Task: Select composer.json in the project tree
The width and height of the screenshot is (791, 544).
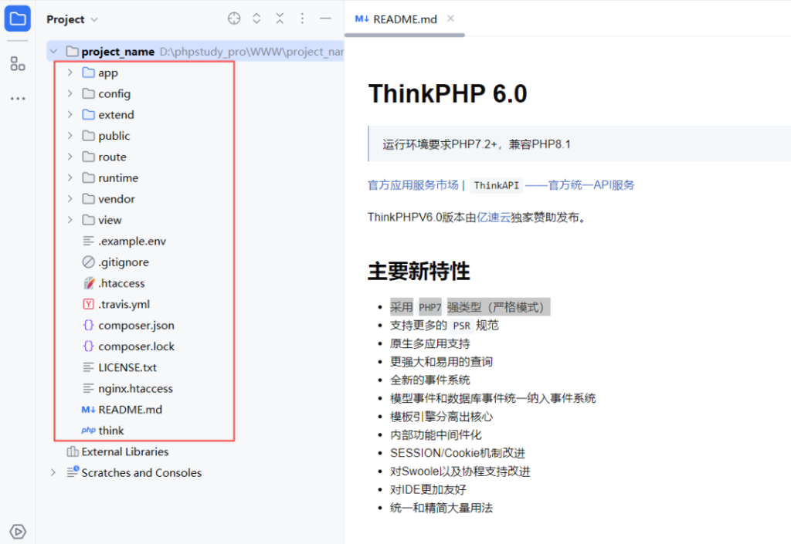Action: (136, 326)
